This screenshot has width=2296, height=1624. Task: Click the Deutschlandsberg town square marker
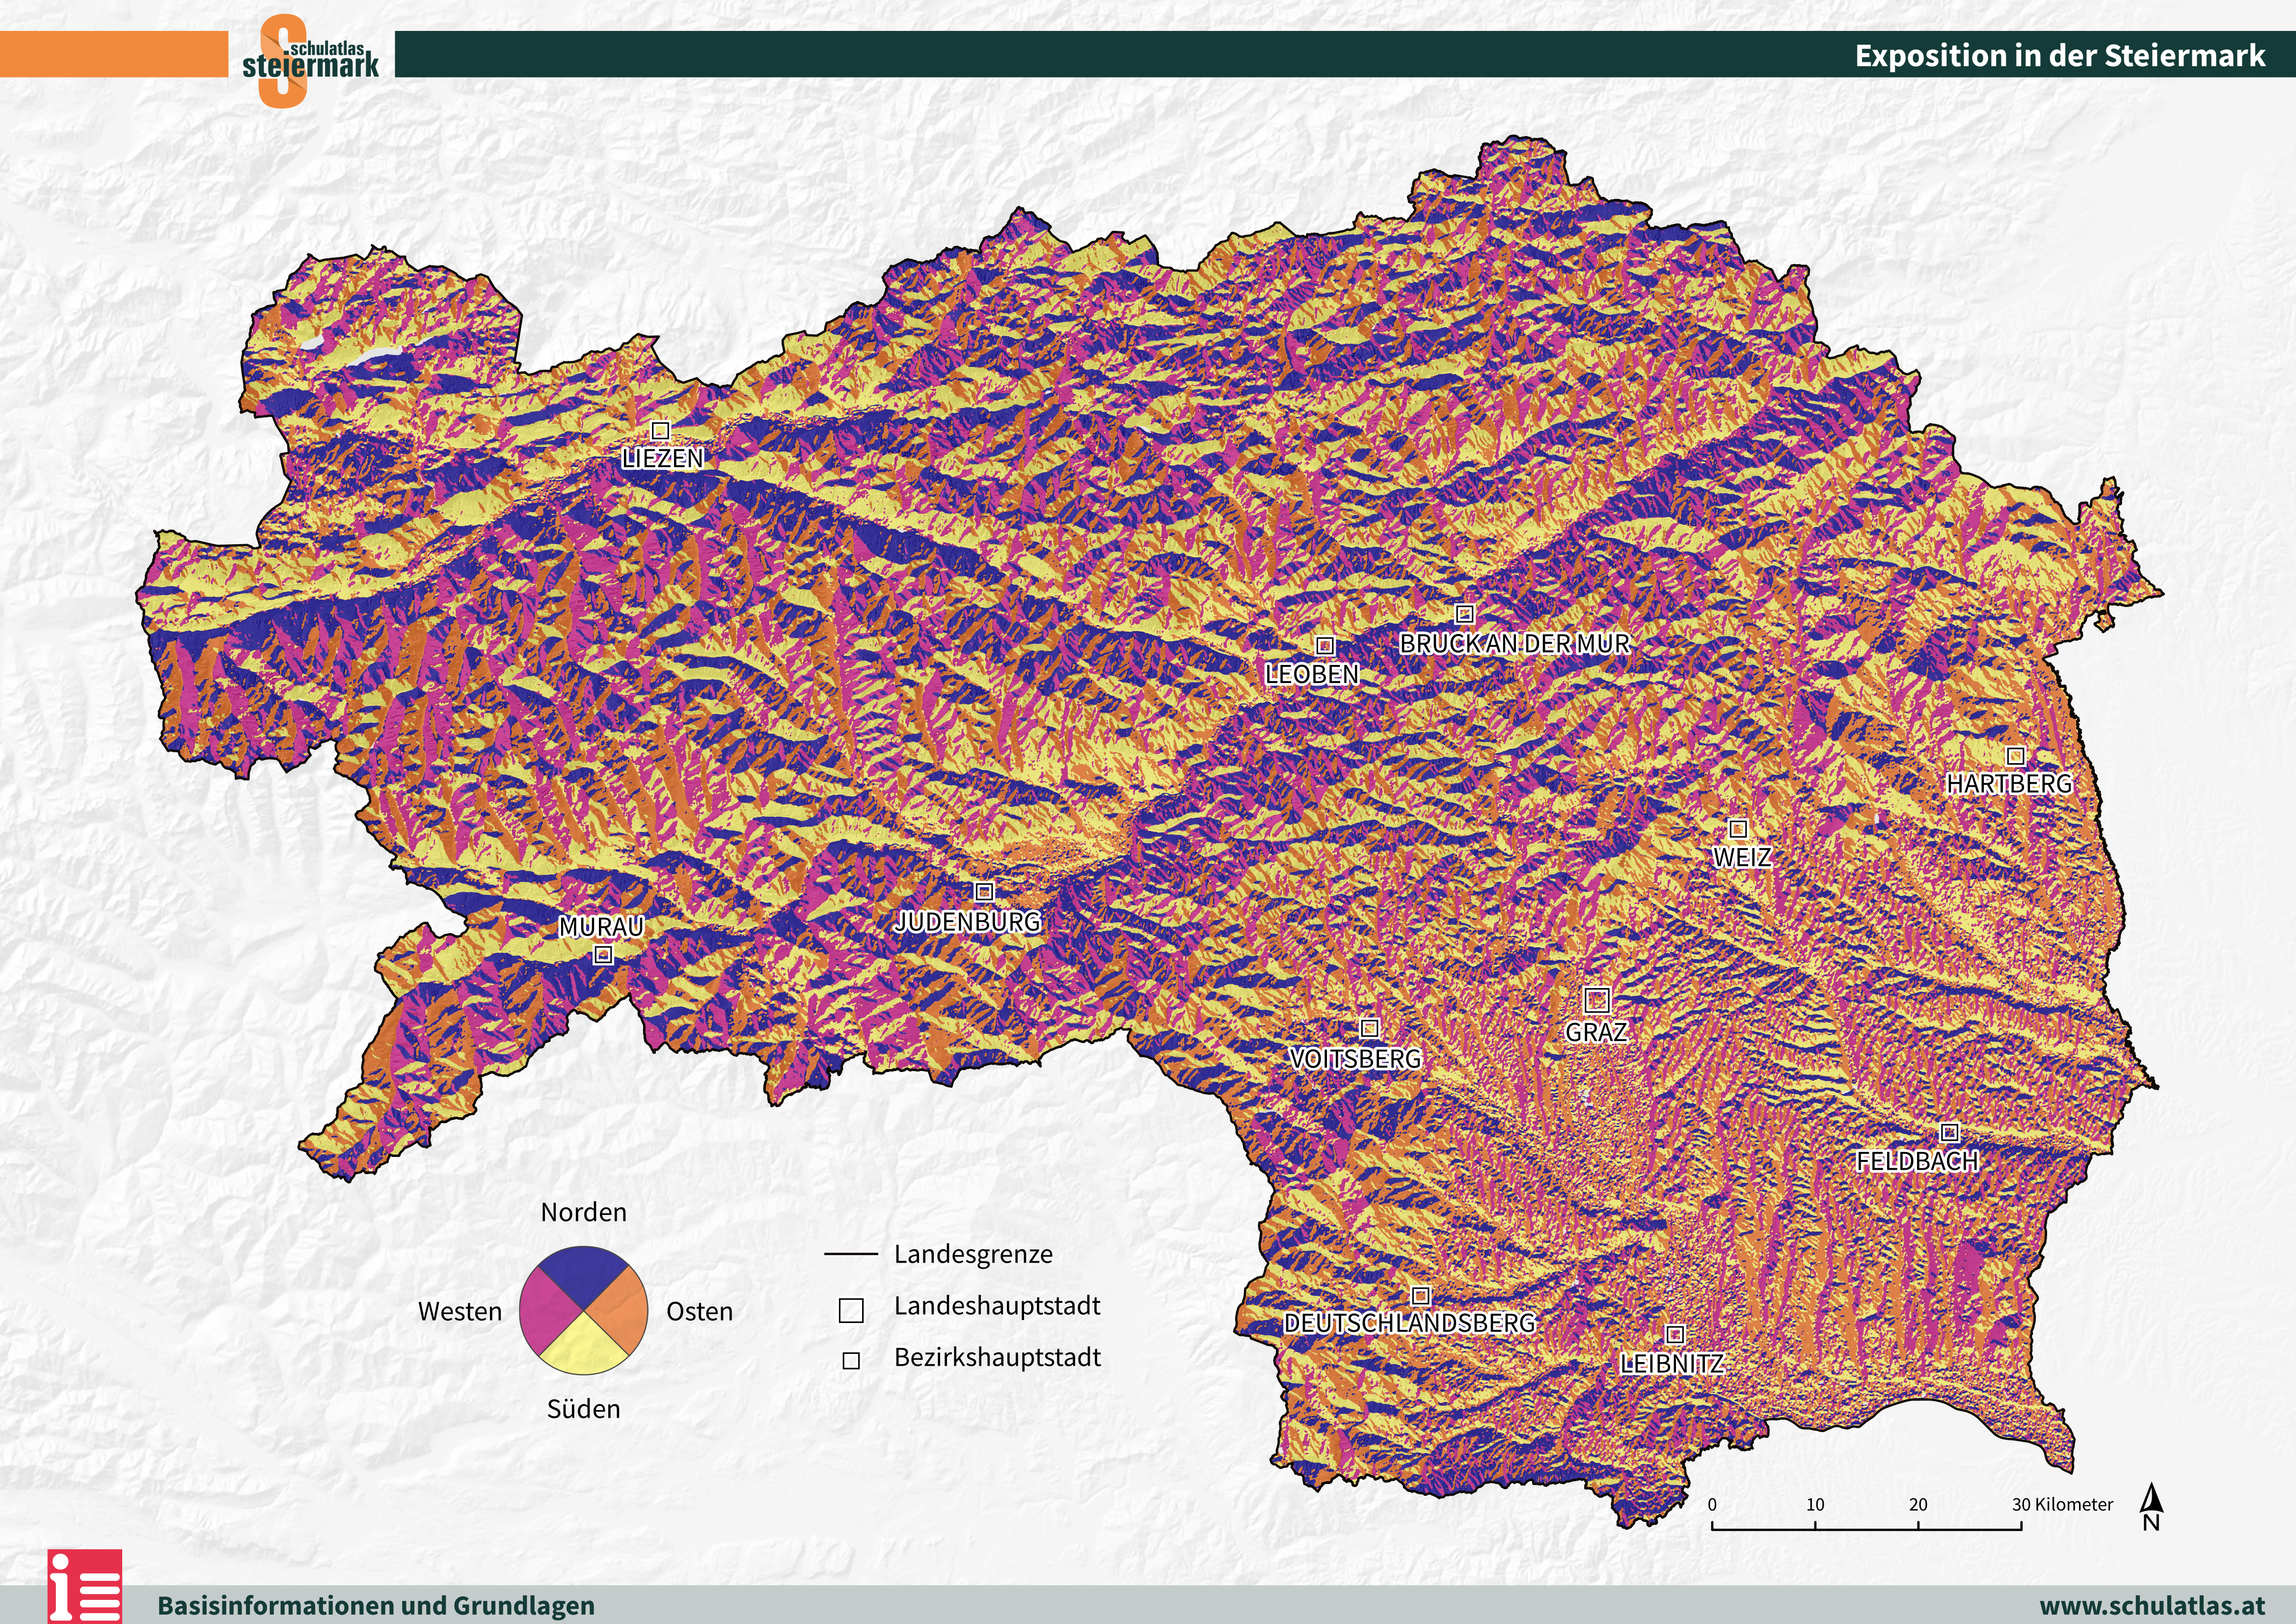[1420, 1297]
